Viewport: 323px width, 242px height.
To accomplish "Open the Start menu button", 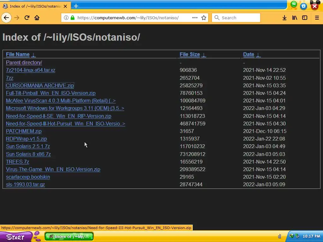I will pos(16,237).
